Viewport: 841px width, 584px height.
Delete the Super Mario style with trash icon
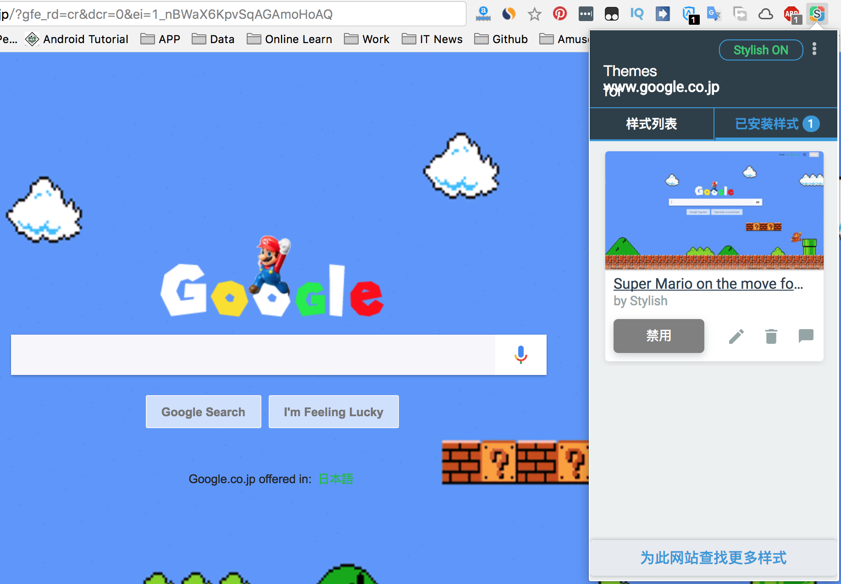pyautogui.click(x=771, y=336)
